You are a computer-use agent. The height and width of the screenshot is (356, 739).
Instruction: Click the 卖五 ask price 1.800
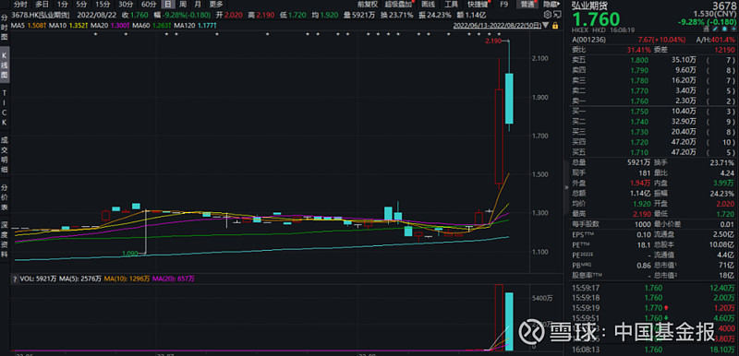click(x=639, y=60)
